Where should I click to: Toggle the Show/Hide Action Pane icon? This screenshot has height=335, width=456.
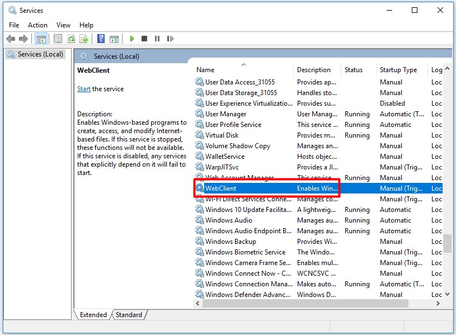(x=114, y=39)
